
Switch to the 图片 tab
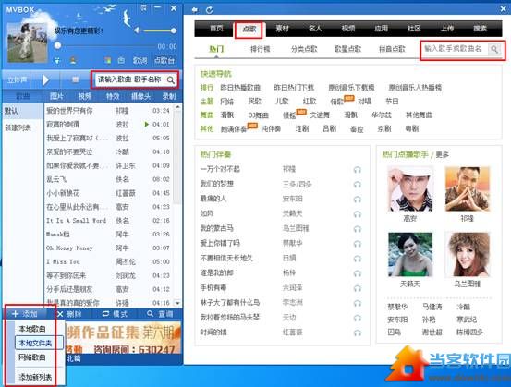pyautogui.click(x=56, y=96)
